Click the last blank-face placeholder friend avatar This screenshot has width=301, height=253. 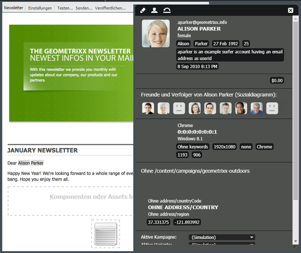point(272,108)
